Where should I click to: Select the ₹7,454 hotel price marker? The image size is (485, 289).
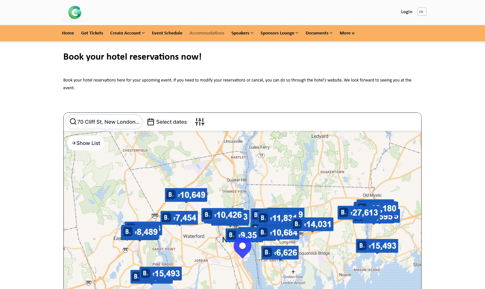click(x=179, y=218)
